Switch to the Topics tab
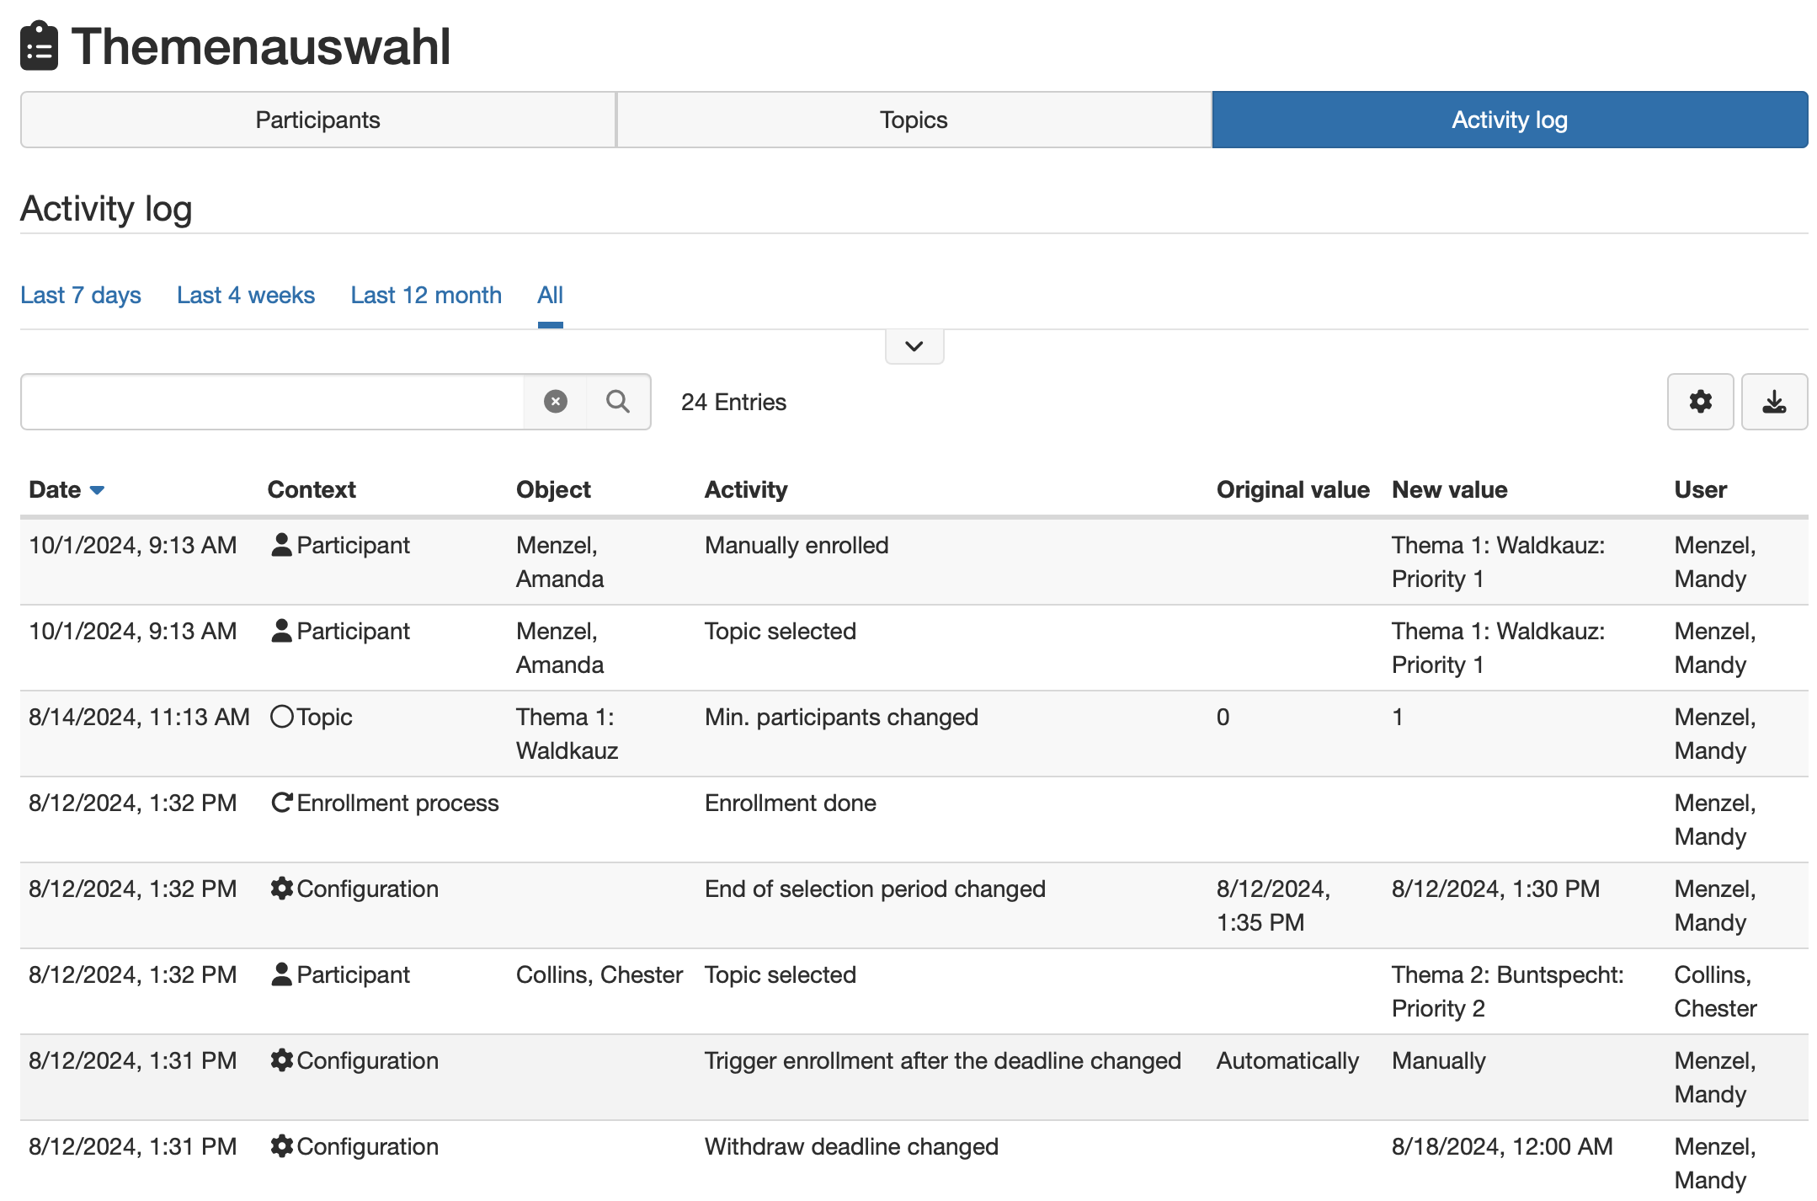1817x1201 pixels. [x=914, y=120]
